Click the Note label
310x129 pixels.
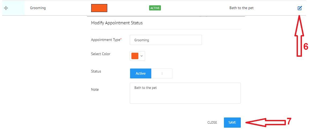[x=95, y=90]
